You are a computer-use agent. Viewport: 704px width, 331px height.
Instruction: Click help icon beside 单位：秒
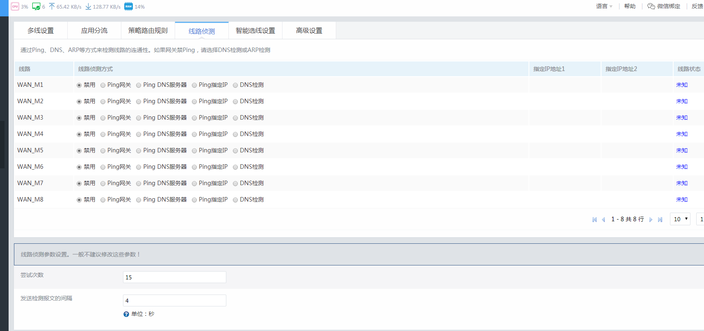126,314
